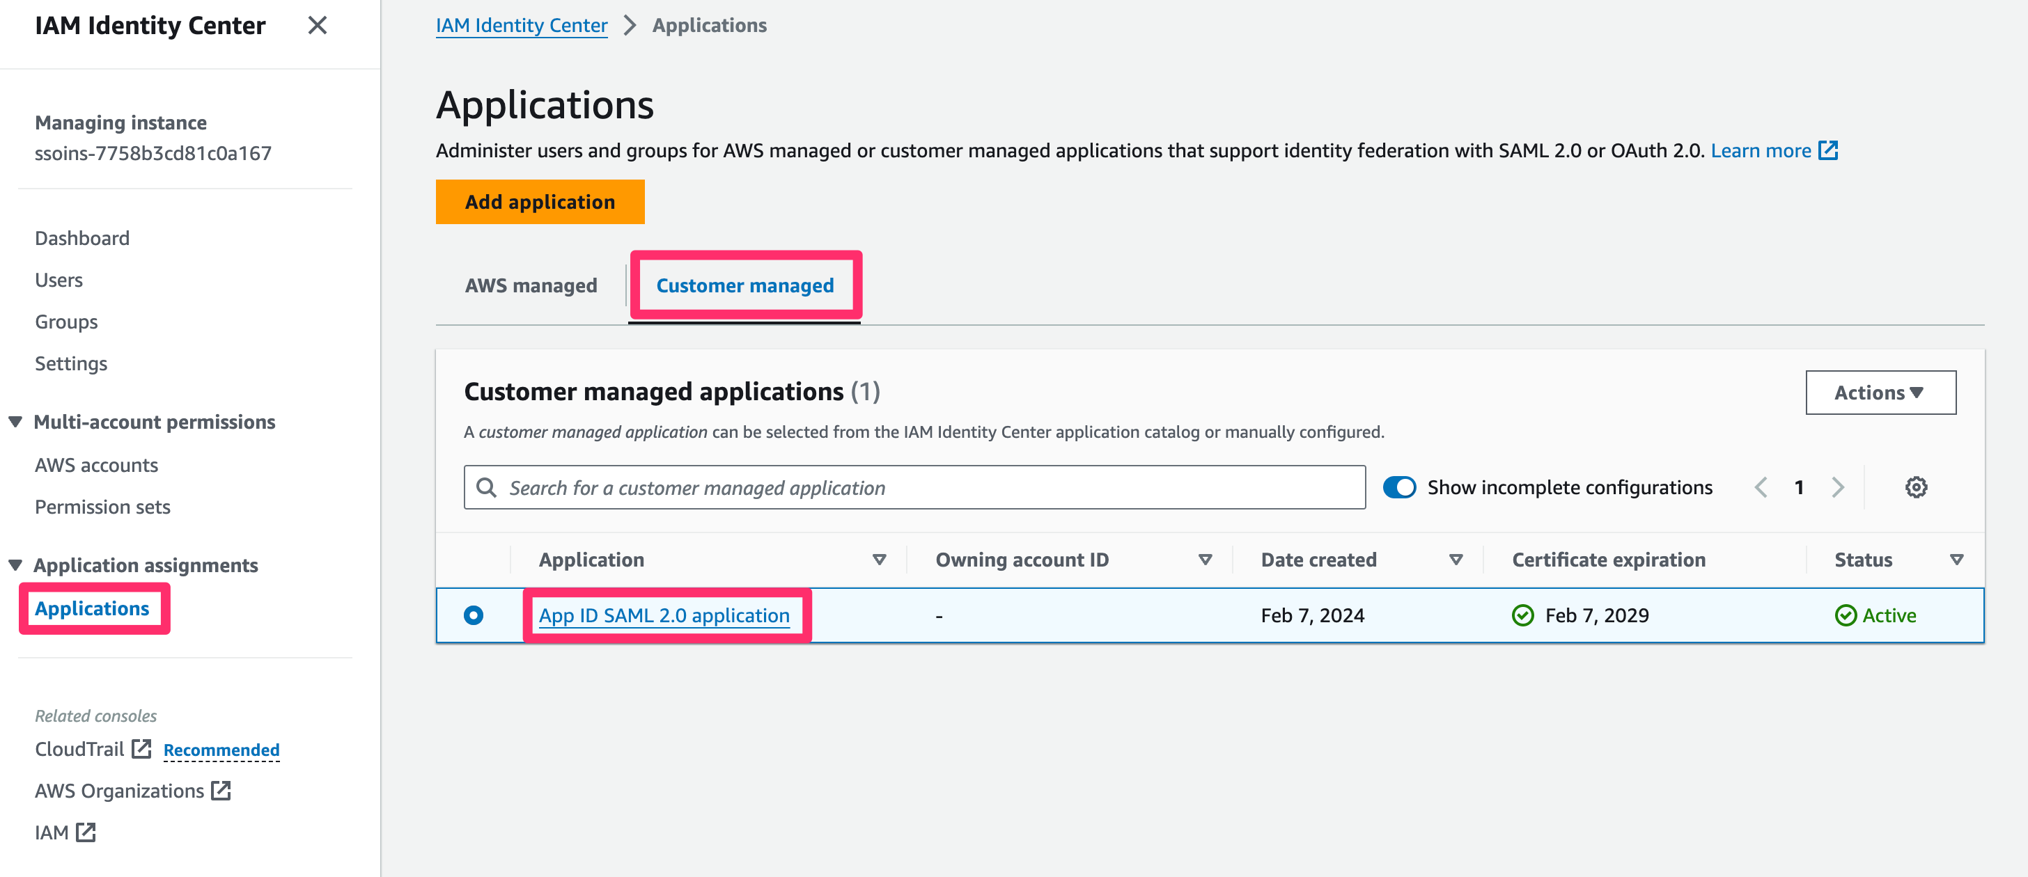
Task: Click the Learn more external link icon
Action: coord(1828,150)
